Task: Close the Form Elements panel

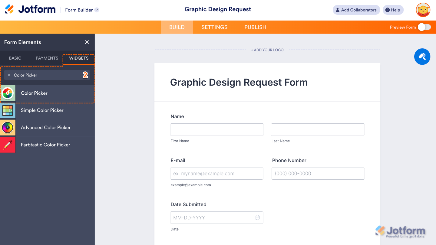Action: [87, 42]
